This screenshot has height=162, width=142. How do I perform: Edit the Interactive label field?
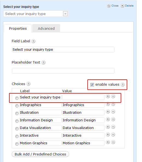40,136
